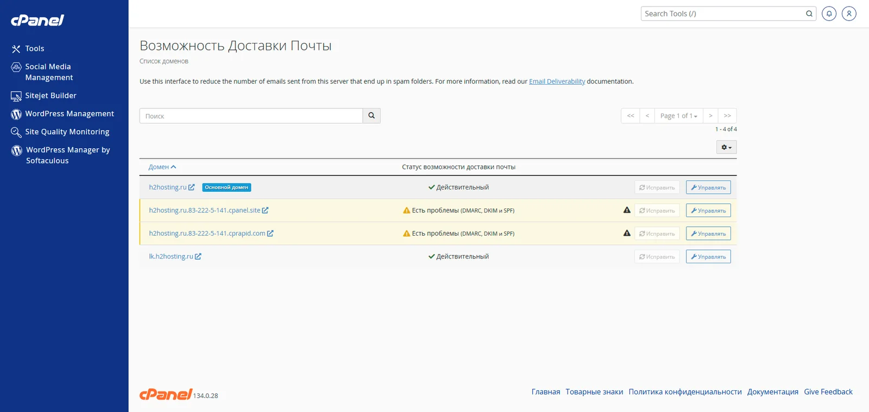Click black warning triangle in cprapid.com row
This screenshot has width=869, height=412.
click(627, 233)
